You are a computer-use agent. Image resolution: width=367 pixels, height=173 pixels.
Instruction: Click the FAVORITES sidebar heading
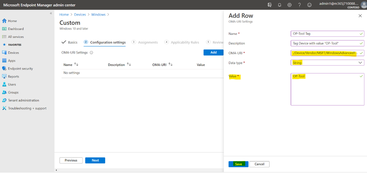tap(14, 45)
